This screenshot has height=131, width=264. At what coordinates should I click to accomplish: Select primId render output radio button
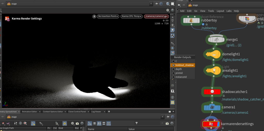[173, 73]
